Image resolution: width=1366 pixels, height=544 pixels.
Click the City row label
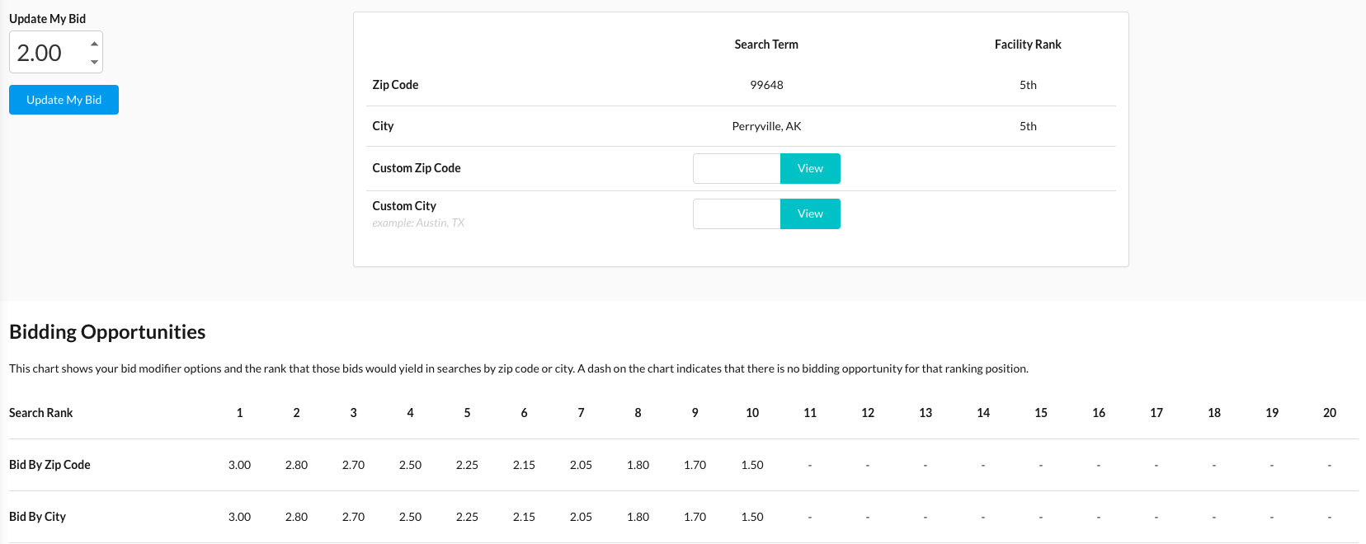click(x=383, y=126)
